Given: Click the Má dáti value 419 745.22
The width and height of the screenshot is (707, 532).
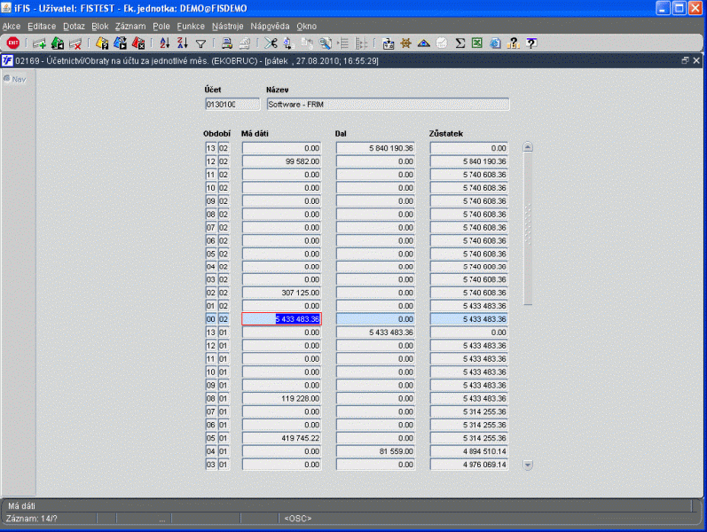Looking at the screenshot, I should pyautogui.click(x=281, y=438).
